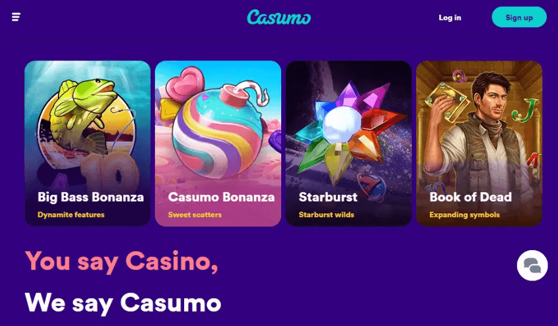Click the Expanding symbols subtitle
The width and height of the screenshot is (558, 326).
pos(465,215)
